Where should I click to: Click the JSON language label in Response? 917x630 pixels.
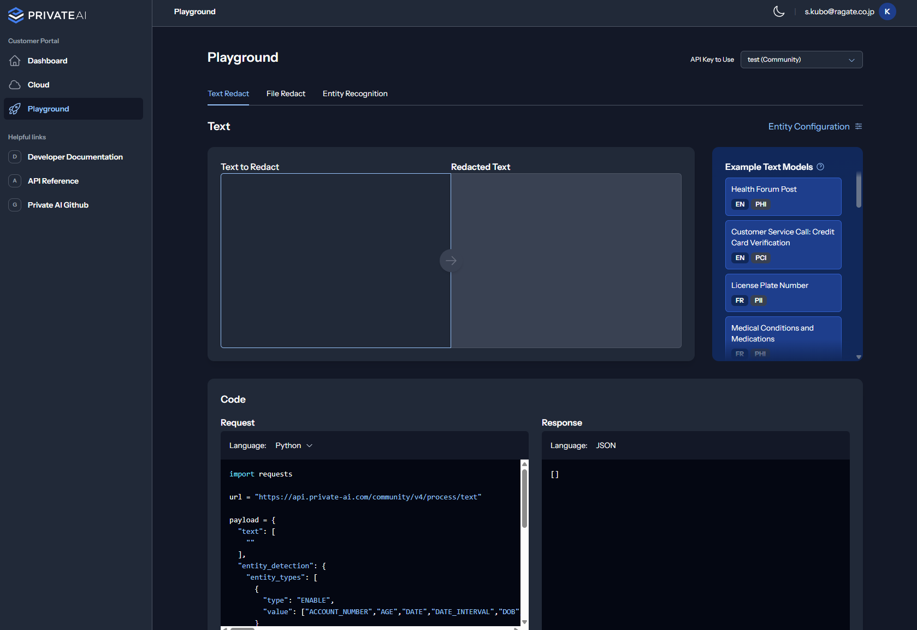tap(606, 445)
